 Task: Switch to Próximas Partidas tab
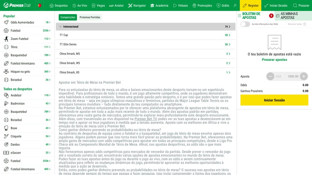pos(90,17)
